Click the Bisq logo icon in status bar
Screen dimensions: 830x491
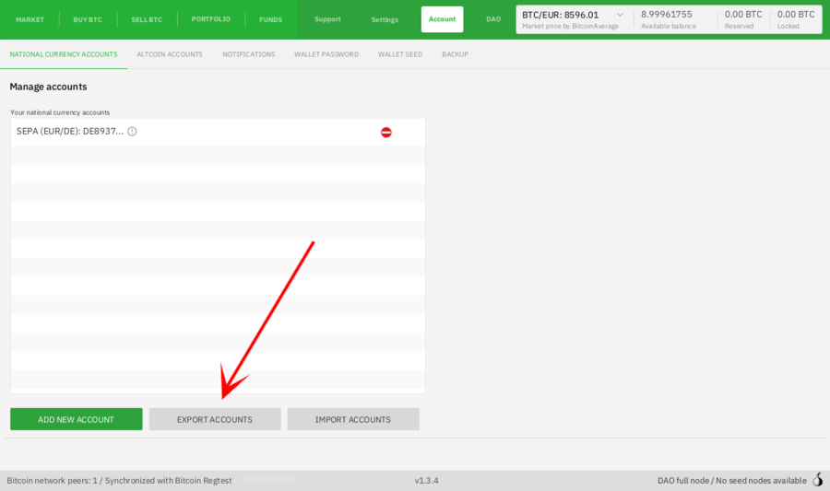[x=817, y=480]
